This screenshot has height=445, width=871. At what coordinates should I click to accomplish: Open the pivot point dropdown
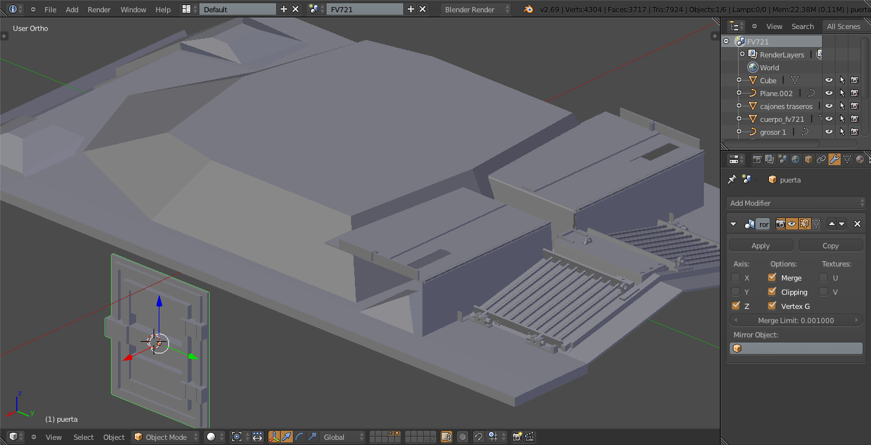(x=239, y=437)
